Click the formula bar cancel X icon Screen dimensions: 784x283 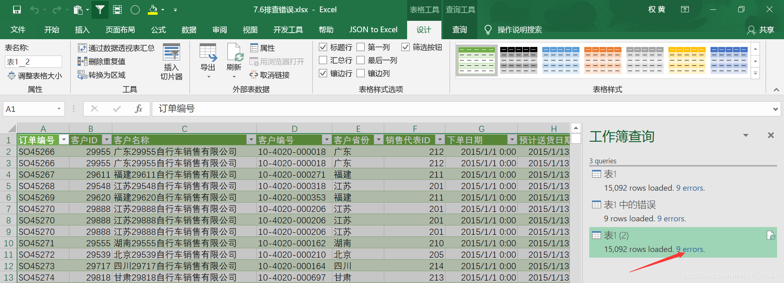click(x=94, y=109)
